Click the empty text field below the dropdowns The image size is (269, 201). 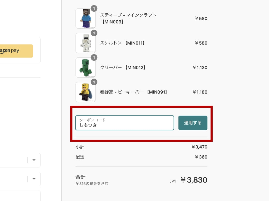[x=19, y=196]
